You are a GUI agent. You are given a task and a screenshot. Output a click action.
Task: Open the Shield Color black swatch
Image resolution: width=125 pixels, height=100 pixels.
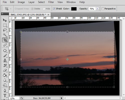tap(74, 9)
